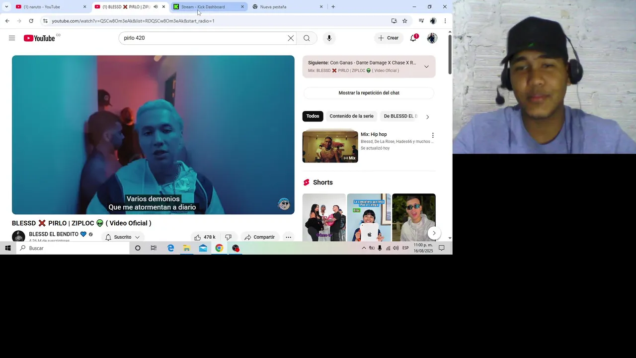The width and height of the screenshot is (636, 358).
Task: Open YouTube notifications bell
Action: coord(413,38)
